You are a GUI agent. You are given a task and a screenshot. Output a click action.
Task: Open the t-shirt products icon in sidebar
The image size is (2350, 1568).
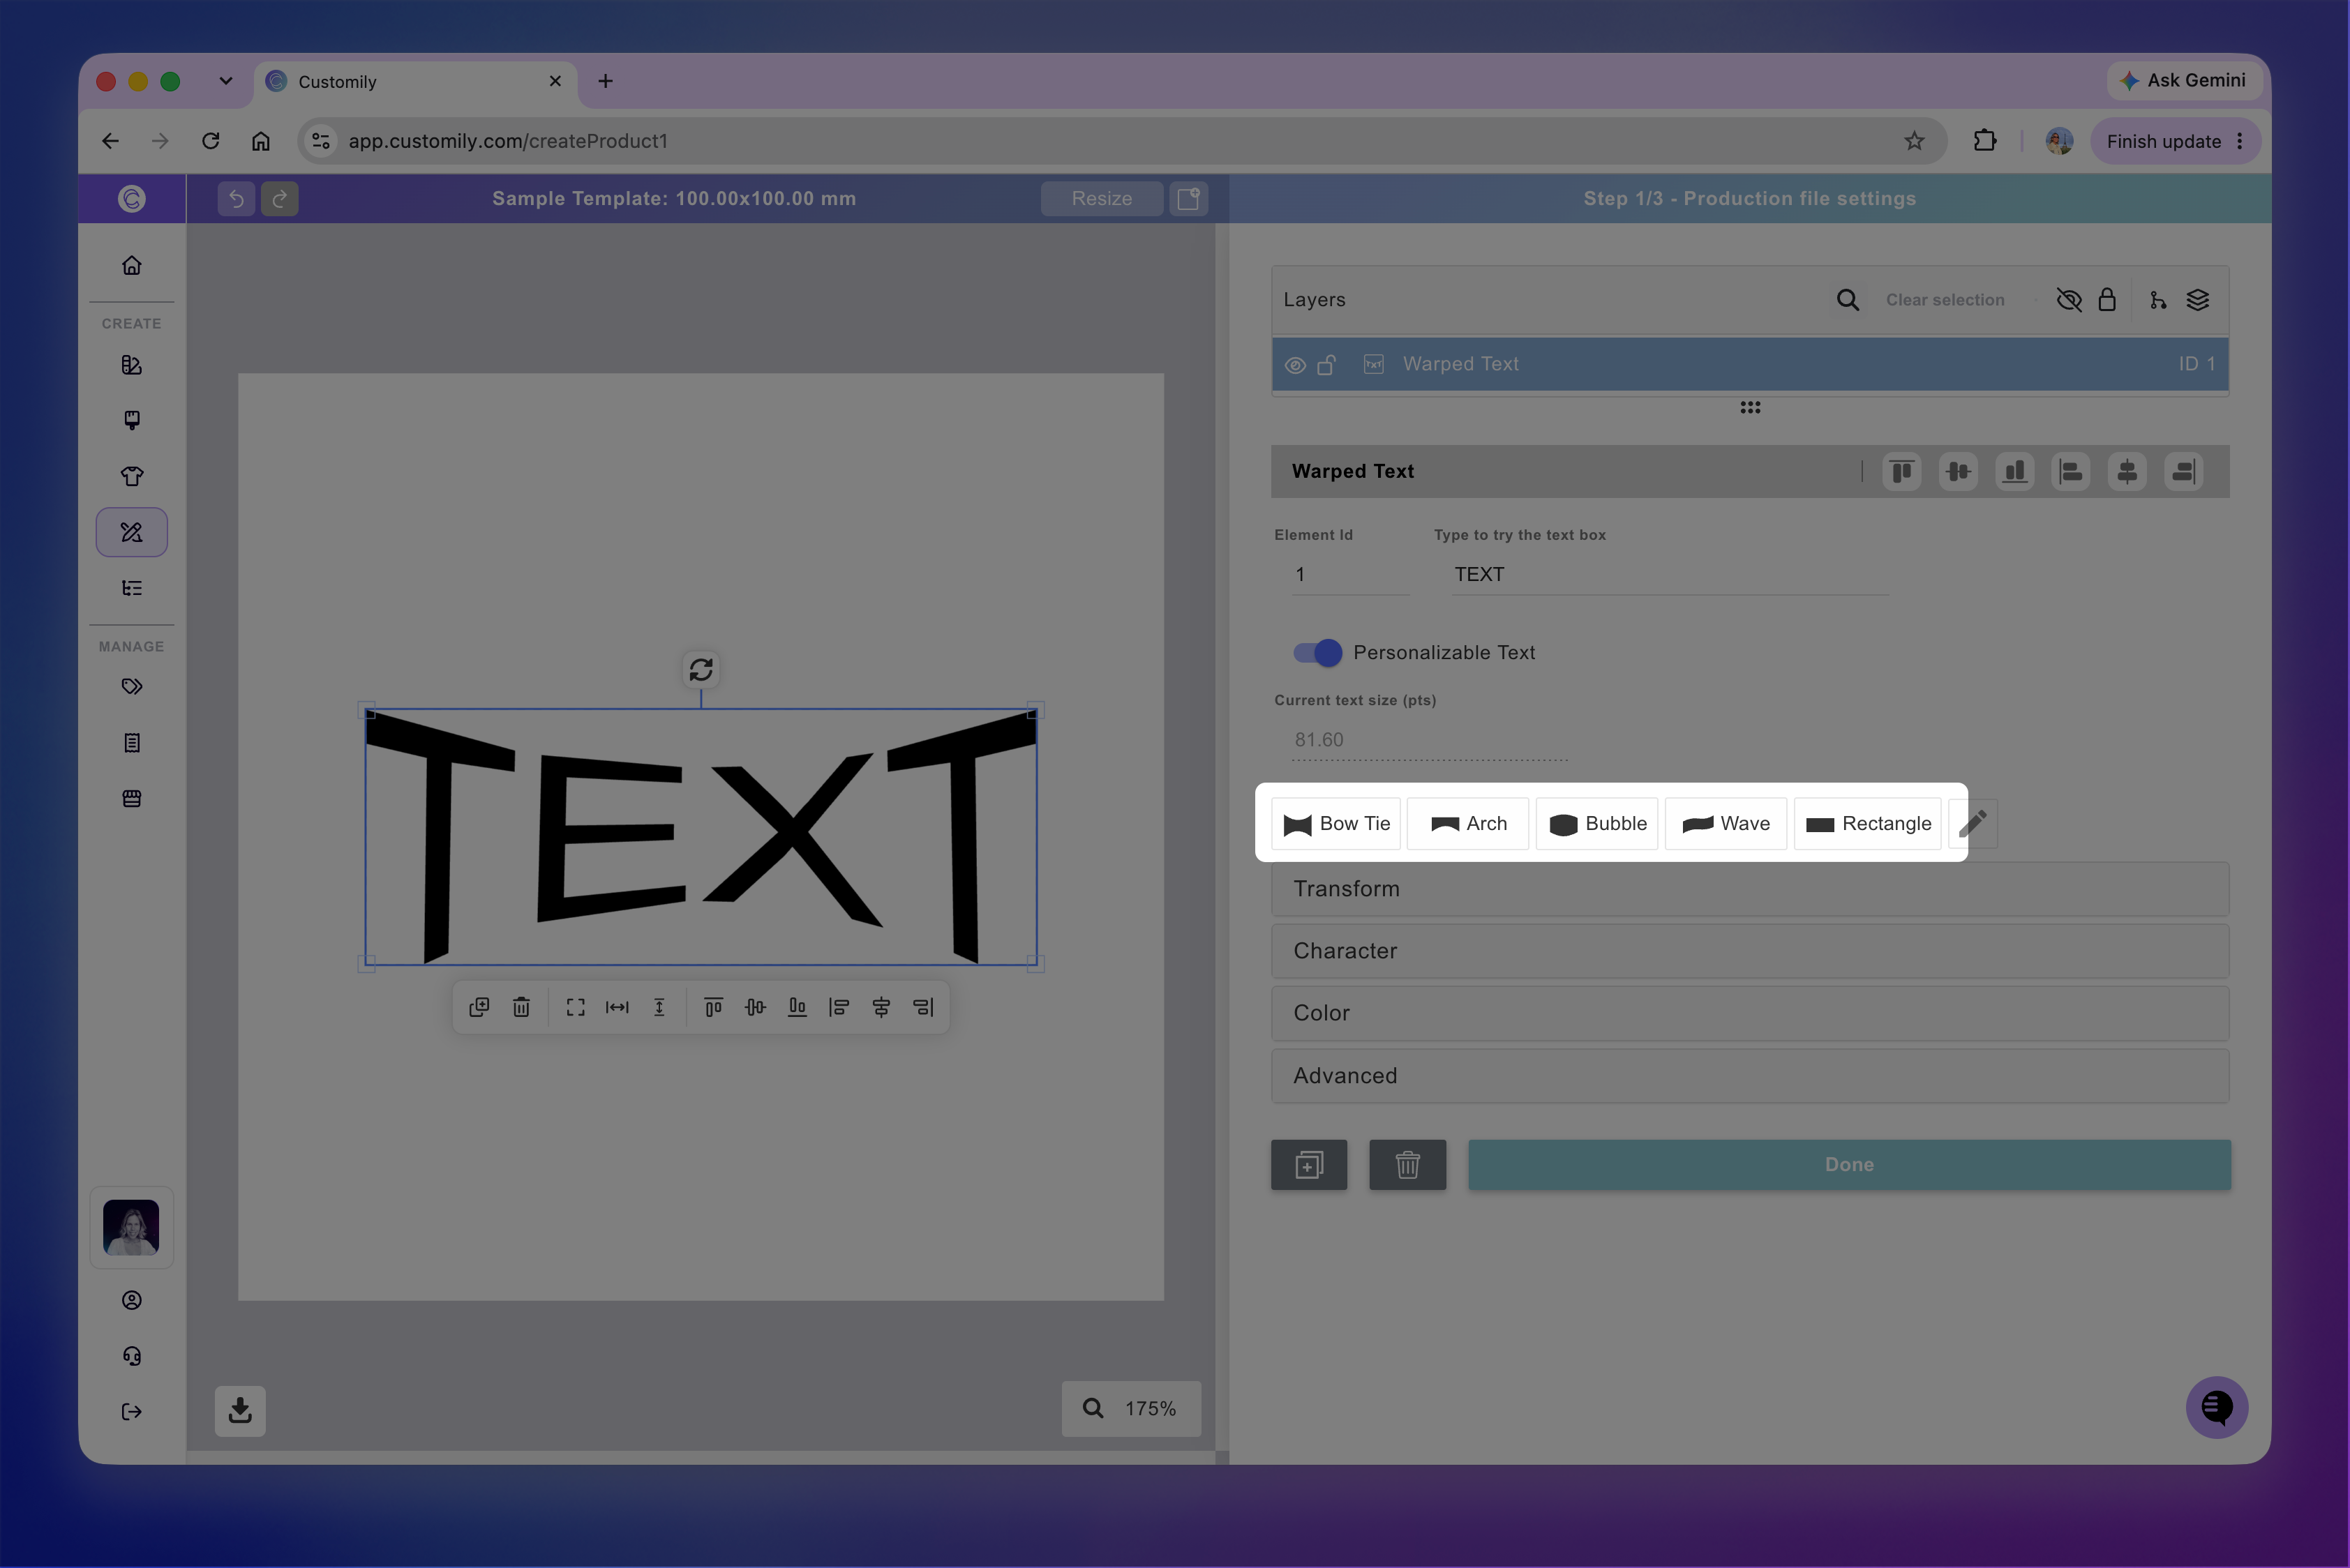(x=131, y=476)
